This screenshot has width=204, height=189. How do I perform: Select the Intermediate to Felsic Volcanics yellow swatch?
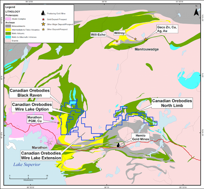pos(8,30)
